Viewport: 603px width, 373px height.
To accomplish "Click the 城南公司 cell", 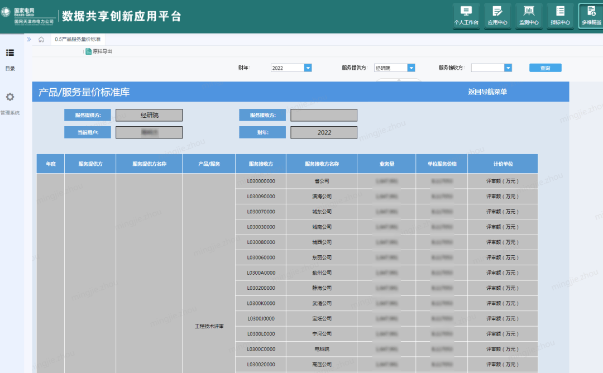I will [322, 227].
